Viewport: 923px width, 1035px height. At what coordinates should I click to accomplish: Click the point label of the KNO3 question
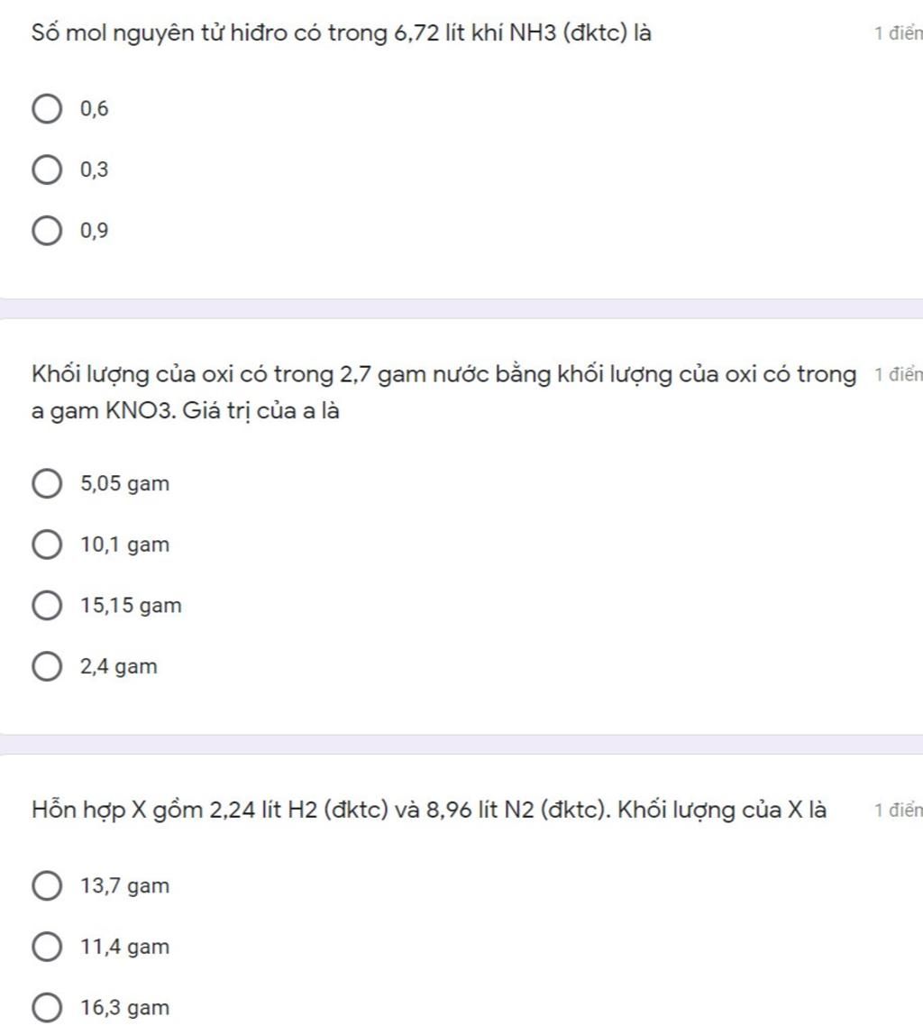(898, 374)
